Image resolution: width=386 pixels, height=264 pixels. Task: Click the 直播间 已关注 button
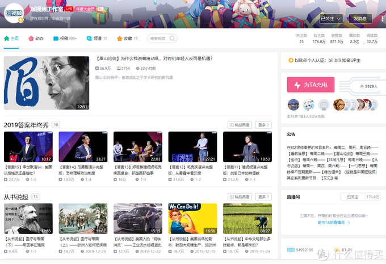click(353, 197)
